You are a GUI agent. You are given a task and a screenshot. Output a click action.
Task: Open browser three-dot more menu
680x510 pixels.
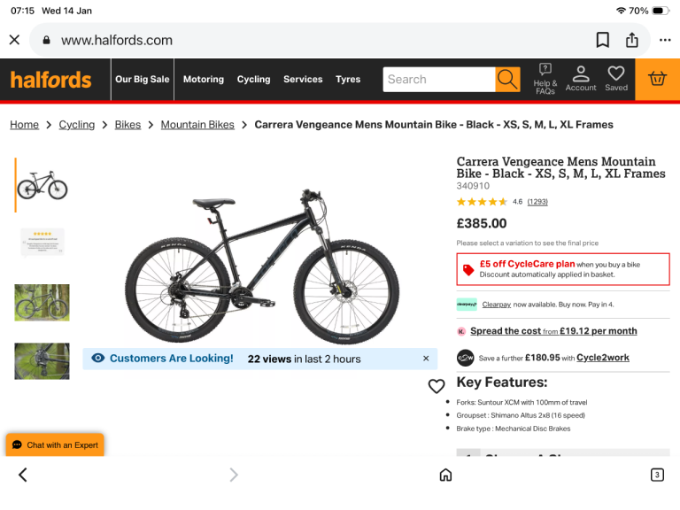coord(665,40)
